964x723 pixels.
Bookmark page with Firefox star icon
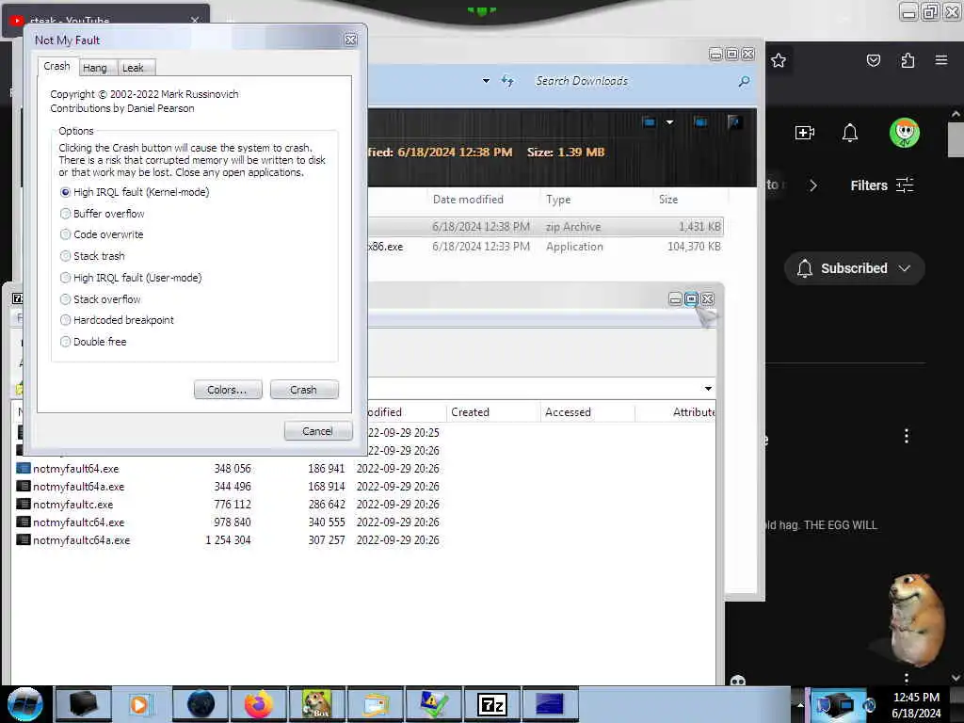(x=779, y=60)
